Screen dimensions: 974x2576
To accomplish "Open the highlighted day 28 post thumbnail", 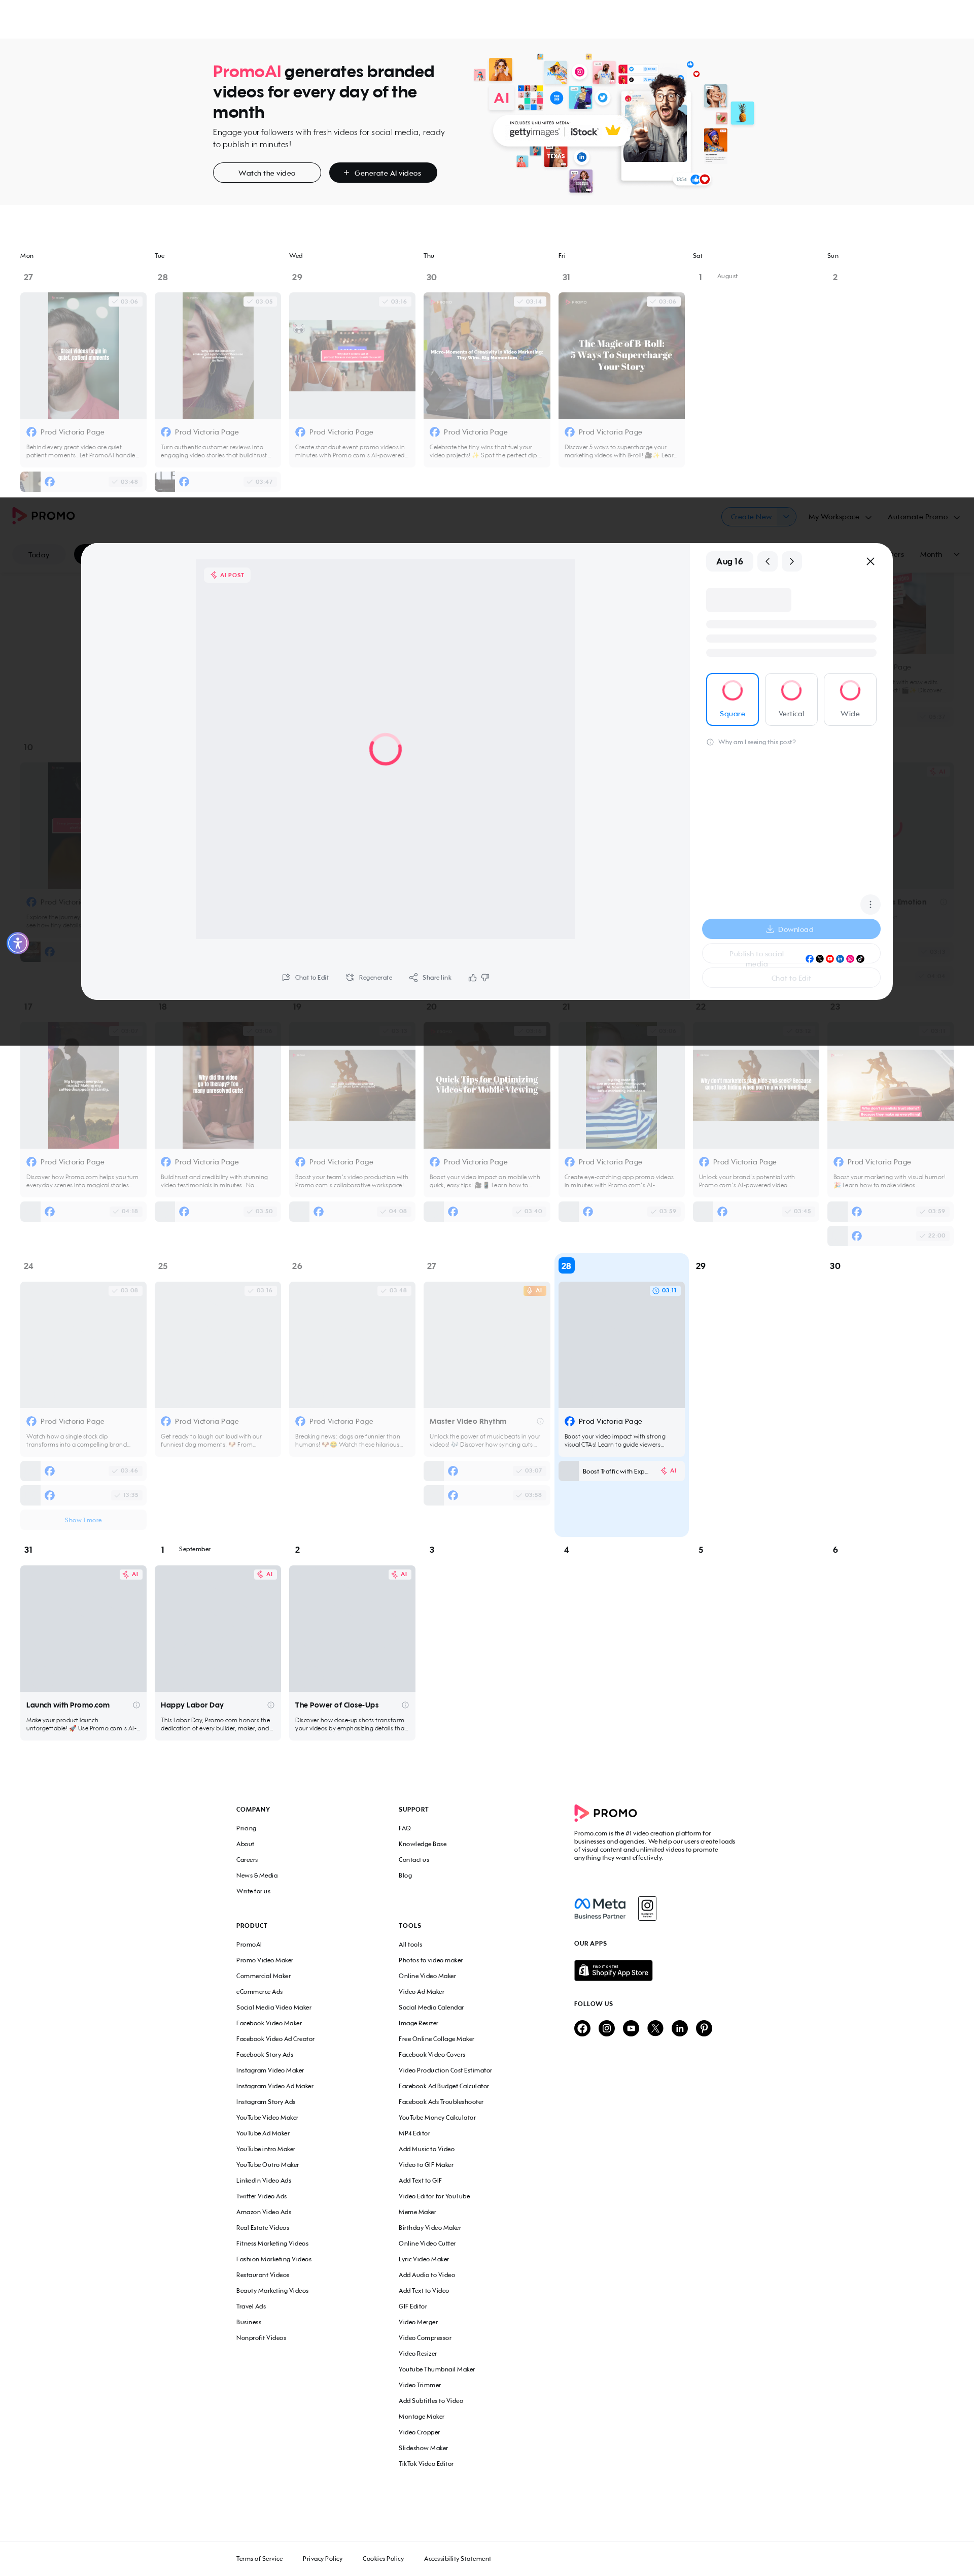I will pos(621,1345).
